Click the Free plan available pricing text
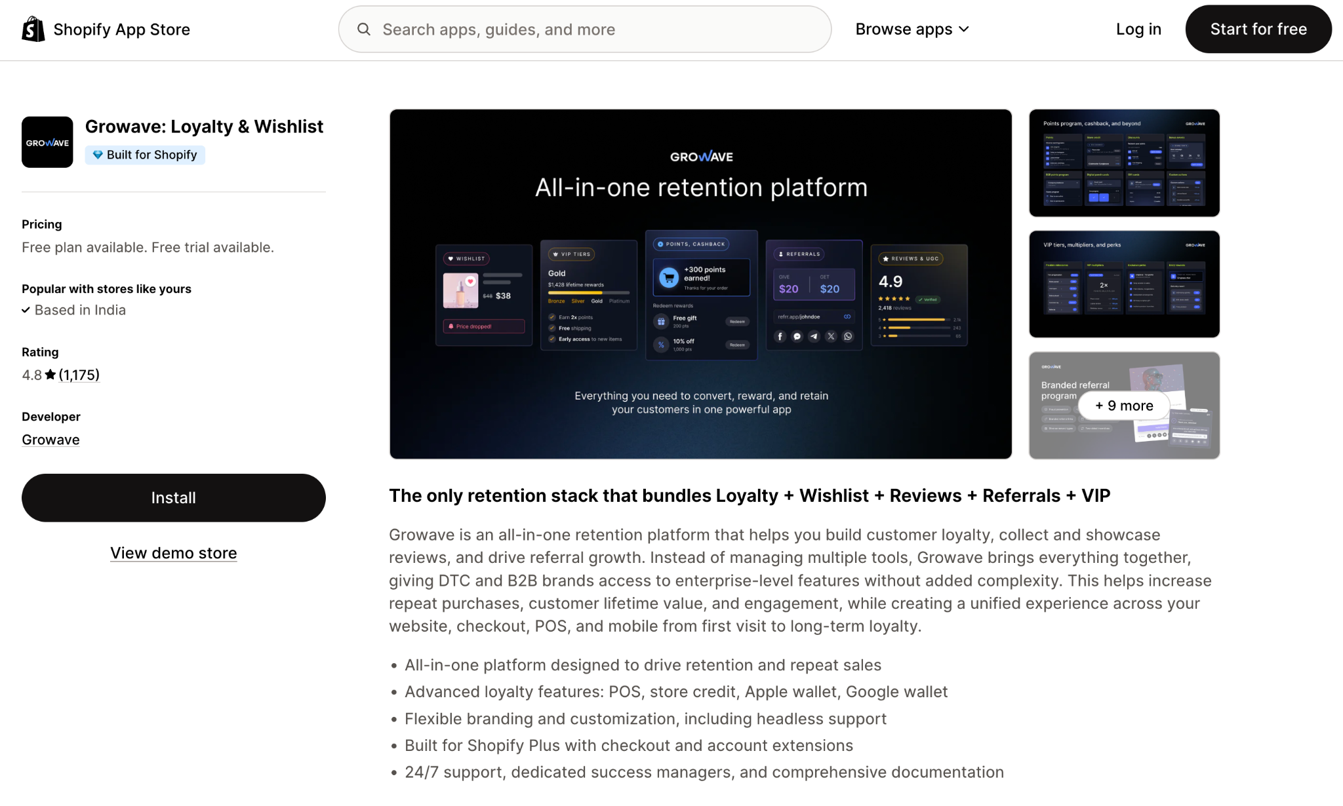Viewport: 1343px width, 806px height. (148, 248)
